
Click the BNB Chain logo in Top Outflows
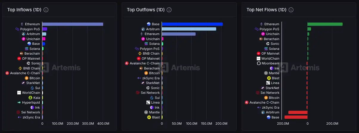tap(140, 53)
